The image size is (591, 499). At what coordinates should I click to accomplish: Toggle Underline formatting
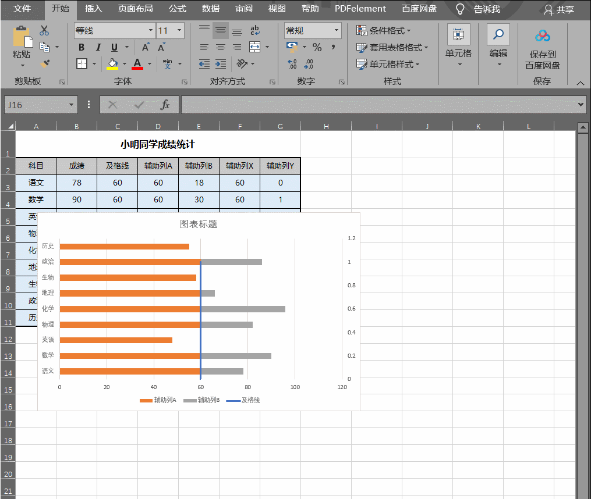115,48
